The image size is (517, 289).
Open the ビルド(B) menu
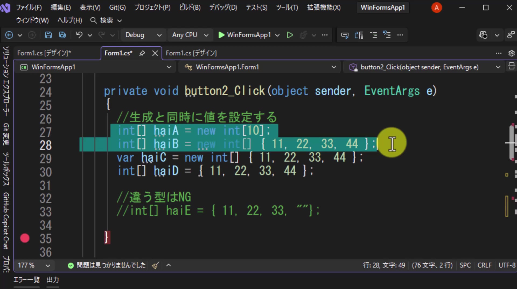tap(190, 8)
